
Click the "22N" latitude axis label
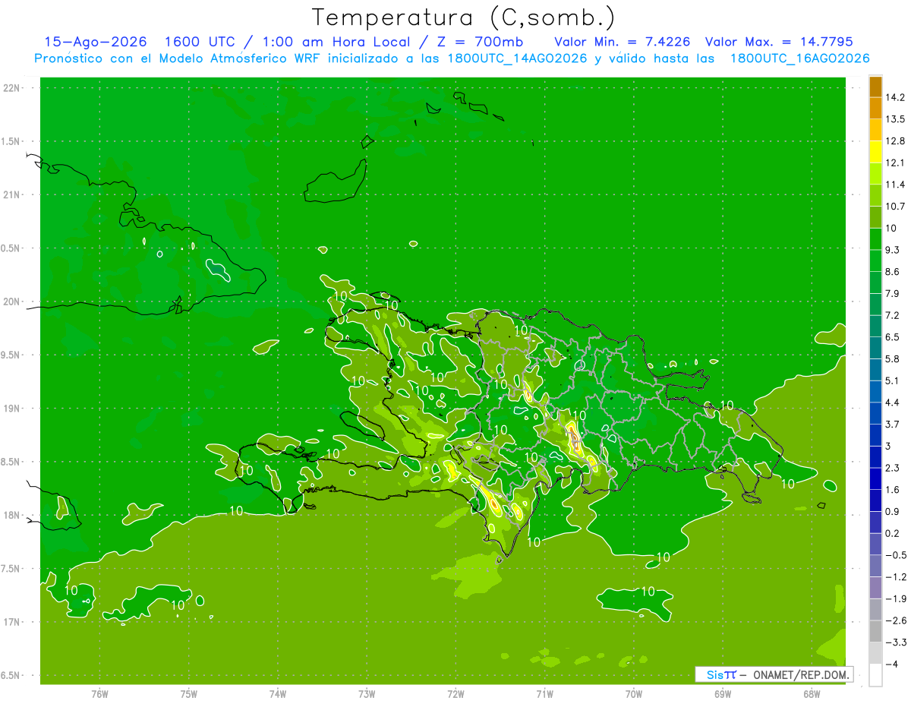[11, 88]
